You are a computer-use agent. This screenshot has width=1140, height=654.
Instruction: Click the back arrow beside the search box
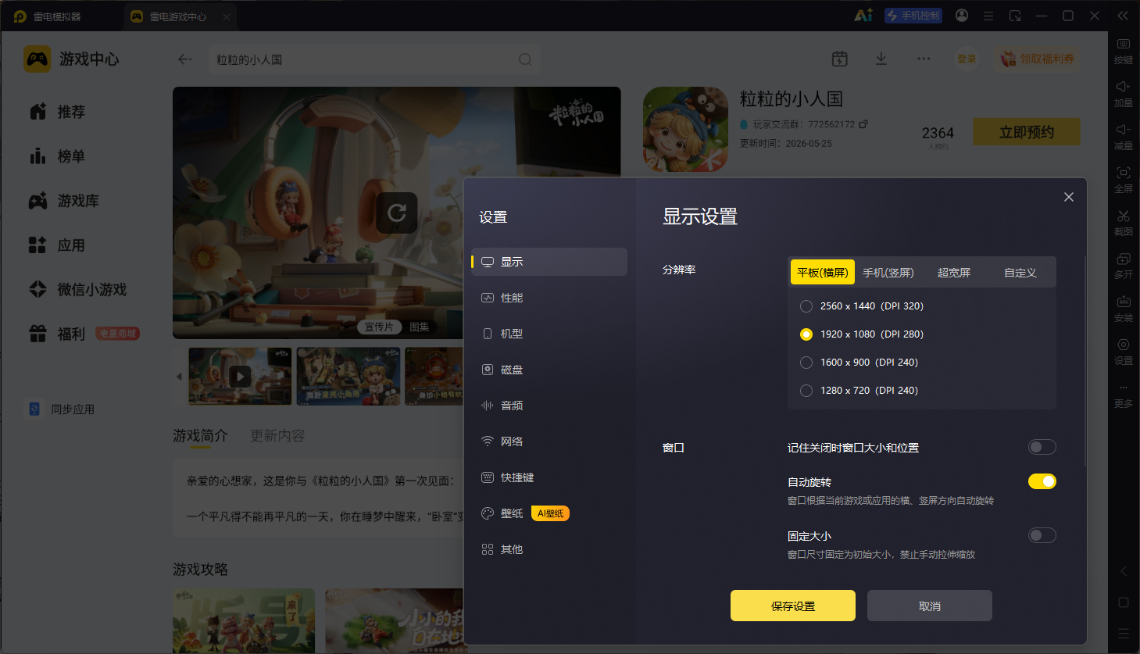(185, 59)
